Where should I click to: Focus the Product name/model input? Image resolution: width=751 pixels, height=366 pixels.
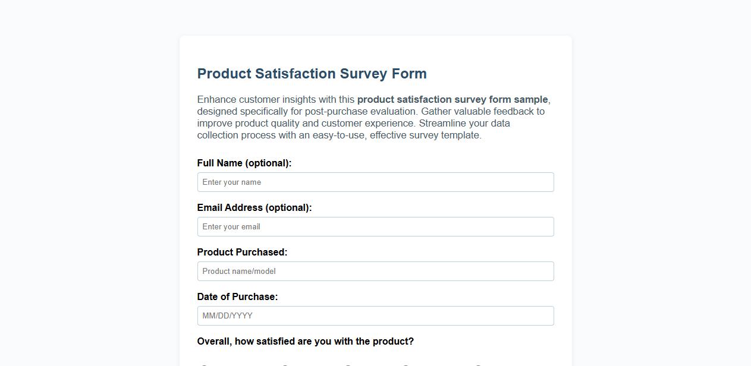coord(375,271)
